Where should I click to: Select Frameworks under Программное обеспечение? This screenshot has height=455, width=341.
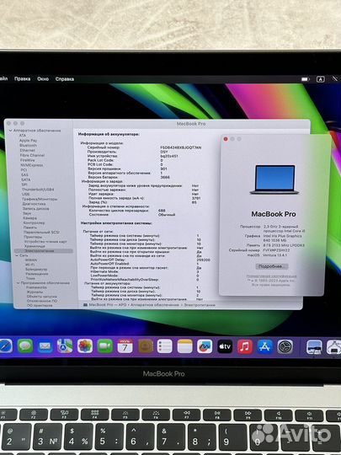tap(36, 287)
